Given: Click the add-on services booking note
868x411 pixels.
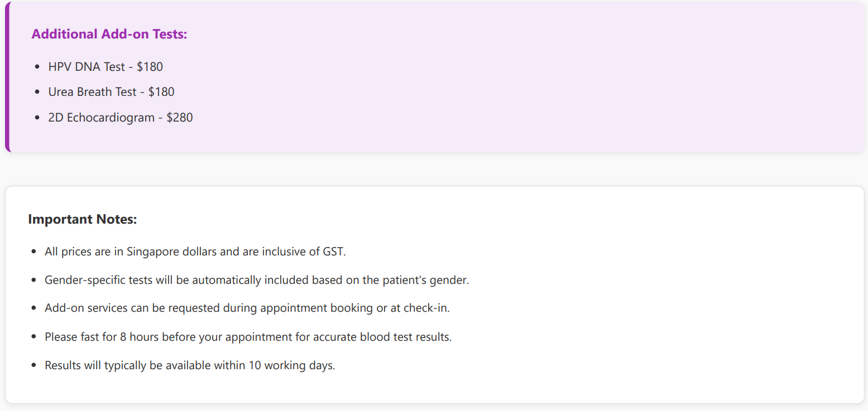Looking at the screenshot, I should 247,308.
